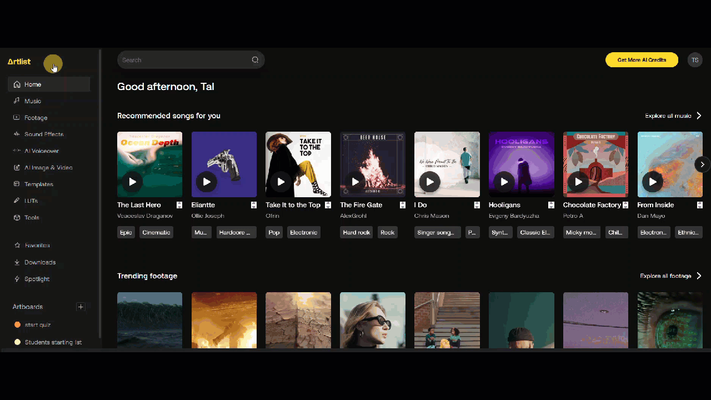Click the Search input field
The width and height of the screenshot is (711, 400).
pos(183,60)
